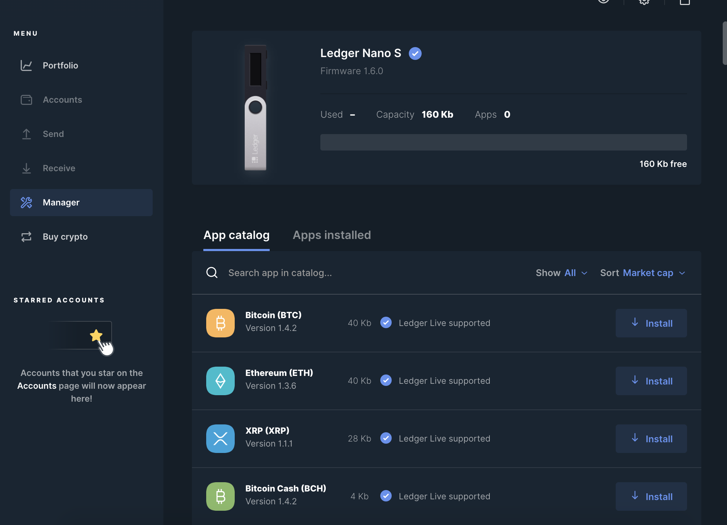Click the Buy crypto exchange icon
The width and height of the screenshot is (727, 525).
[26, 236]
